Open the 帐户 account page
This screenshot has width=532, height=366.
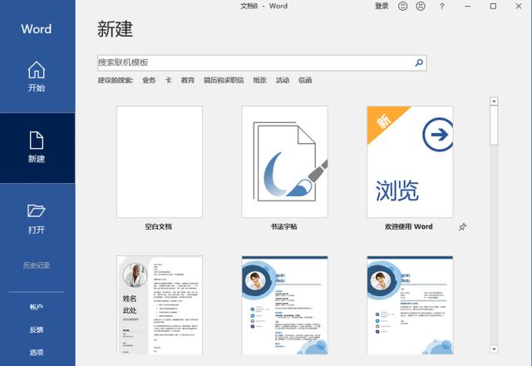(x=37, y=307)
